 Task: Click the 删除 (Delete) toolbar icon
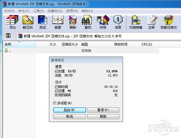(73, 22)
